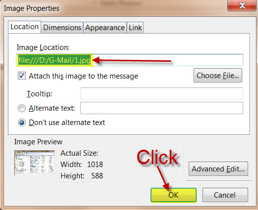The height and width of the screenshot is (210, 258).
Task: Open the Dimensions tab
Action: pos(62,28)
